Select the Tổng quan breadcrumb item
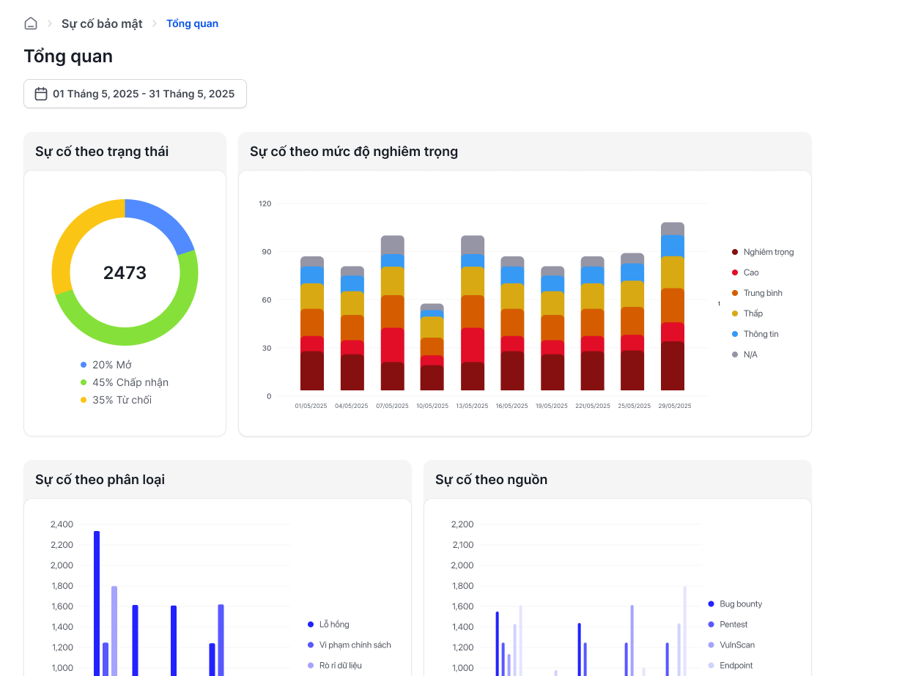924x676 pixels. (x=192, y=23)
